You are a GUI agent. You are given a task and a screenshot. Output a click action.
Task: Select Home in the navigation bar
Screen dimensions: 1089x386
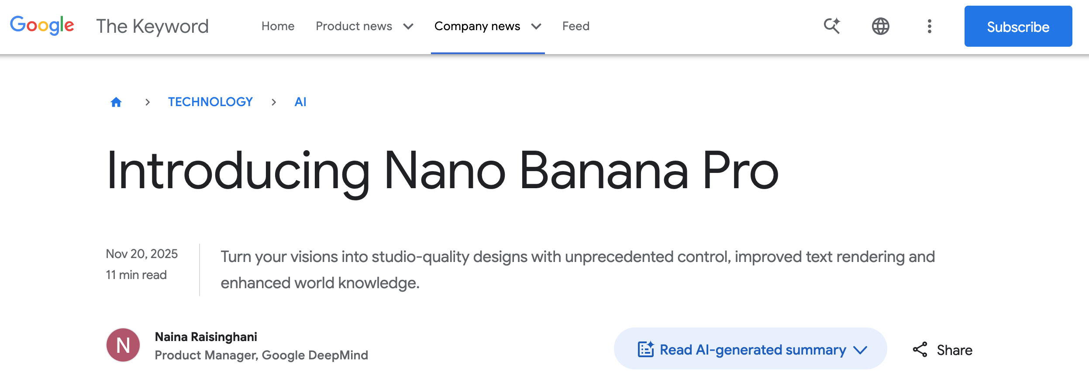click(x=278, y=26)
